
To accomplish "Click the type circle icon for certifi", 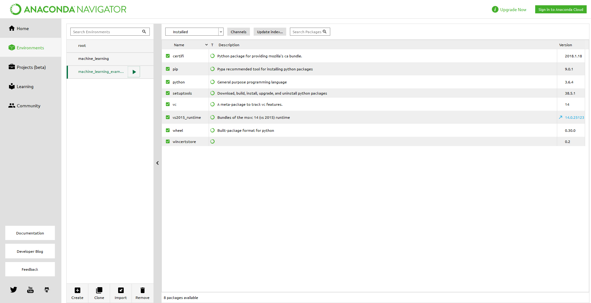I will click(x=212, y=56).
